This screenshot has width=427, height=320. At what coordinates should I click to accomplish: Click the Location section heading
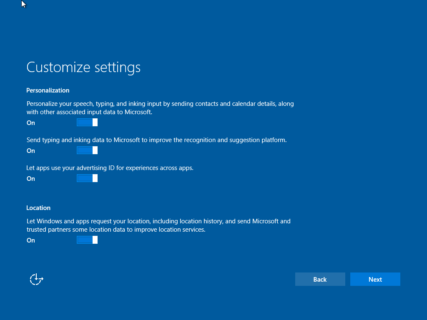click(38, 208)
